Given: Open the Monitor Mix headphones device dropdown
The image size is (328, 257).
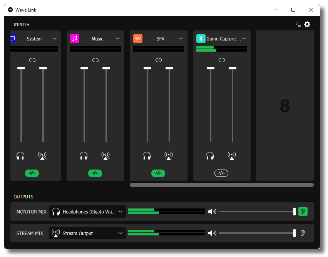Looking at the screenshot, I should tap(87, 212).
